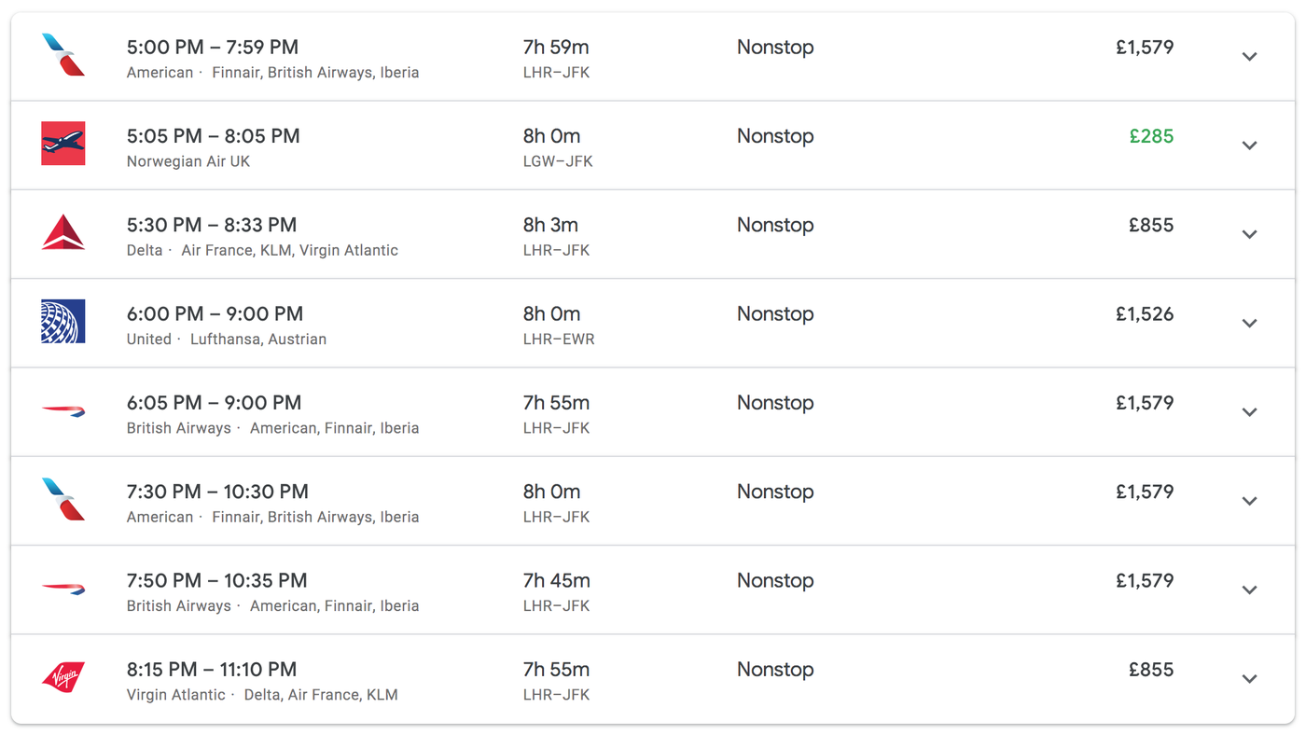Click the LHR–EWR route label

[559, 340]
